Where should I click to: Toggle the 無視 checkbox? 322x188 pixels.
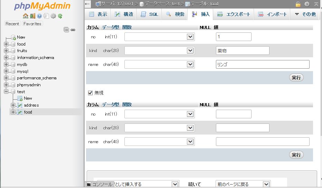pyautogui.click(x=91, y=93)
